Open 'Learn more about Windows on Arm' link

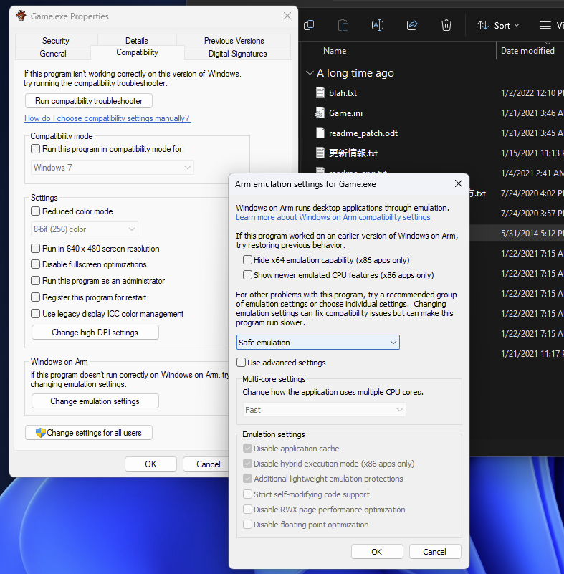333,217
